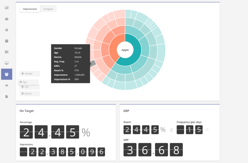Open the archive box sidebar icon

[x=7, y=41]
